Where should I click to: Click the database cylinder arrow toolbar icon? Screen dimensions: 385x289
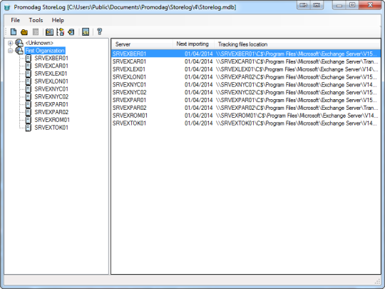coord(71,32)
